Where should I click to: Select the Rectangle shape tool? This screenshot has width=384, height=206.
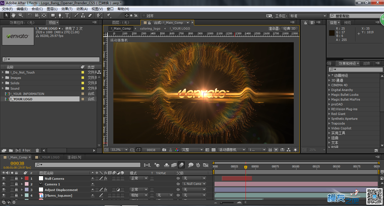point(53,15)
